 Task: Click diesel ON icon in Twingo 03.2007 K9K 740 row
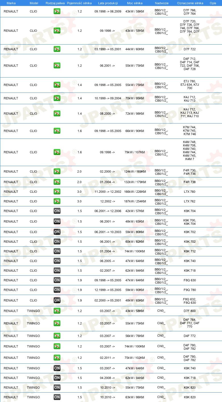57,368
